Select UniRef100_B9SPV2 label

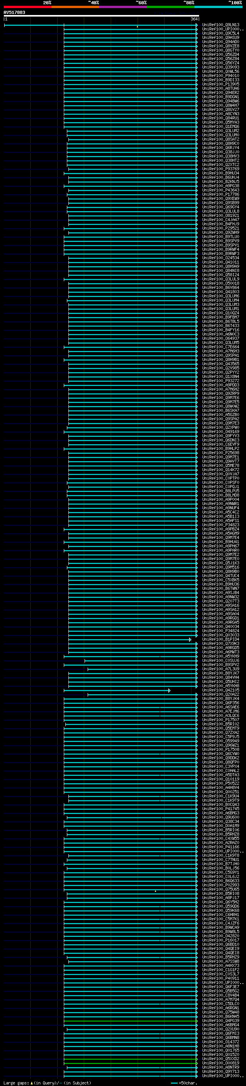(x=221, y=665)
